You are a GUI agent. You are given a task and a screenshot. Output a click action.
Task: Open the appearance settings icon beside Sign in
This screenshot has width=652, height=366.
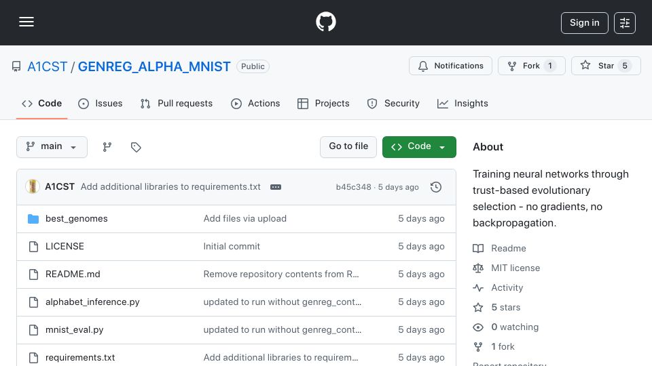[625, 23]
